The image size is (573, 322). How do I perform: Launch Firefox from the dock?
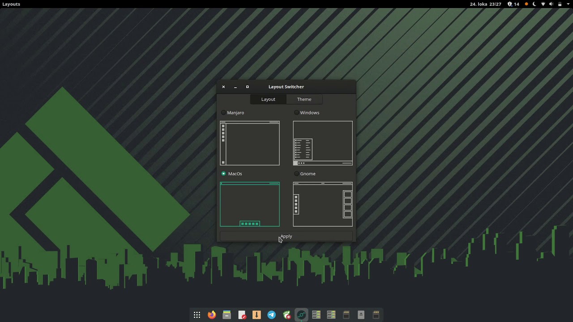pyautogui.click(x=212, y=315)
